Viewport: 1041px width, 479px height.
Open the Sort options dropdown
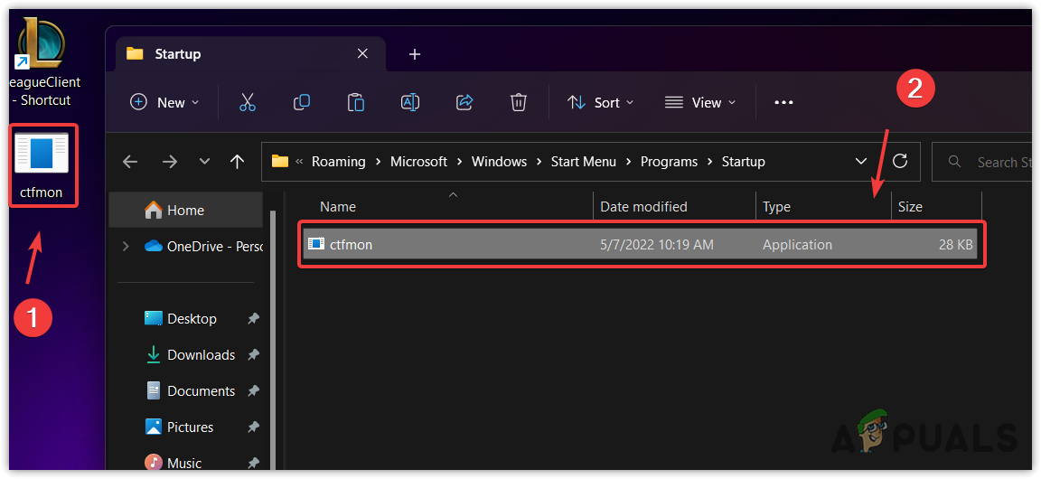pos(600,102)
